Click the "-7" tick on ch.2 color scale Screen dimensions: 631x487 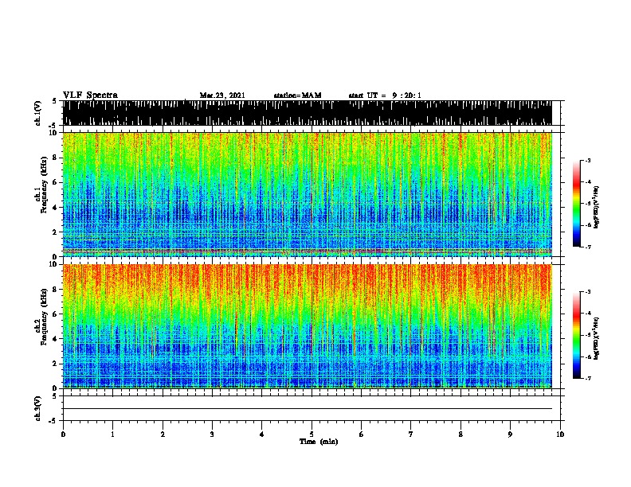tap(587, 378)
